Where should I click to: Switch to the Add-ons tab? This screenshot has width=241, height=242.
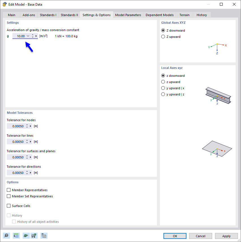click(x=29, y=15)
